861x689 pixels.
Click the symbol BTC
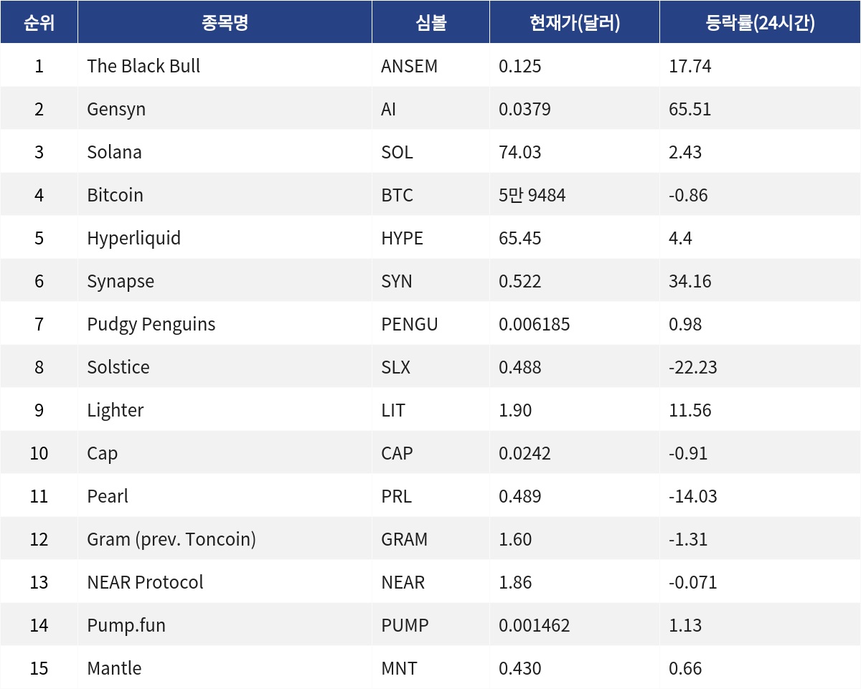(x=397, y=195)
